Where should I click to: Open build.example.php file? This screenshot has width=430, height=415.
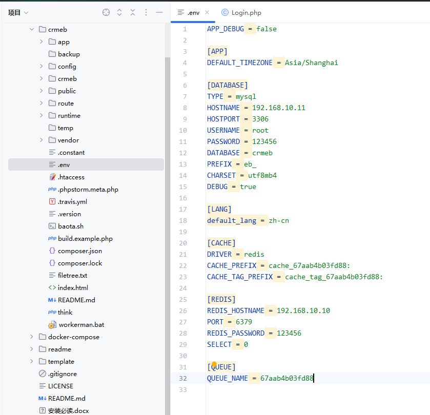(80, 238)
